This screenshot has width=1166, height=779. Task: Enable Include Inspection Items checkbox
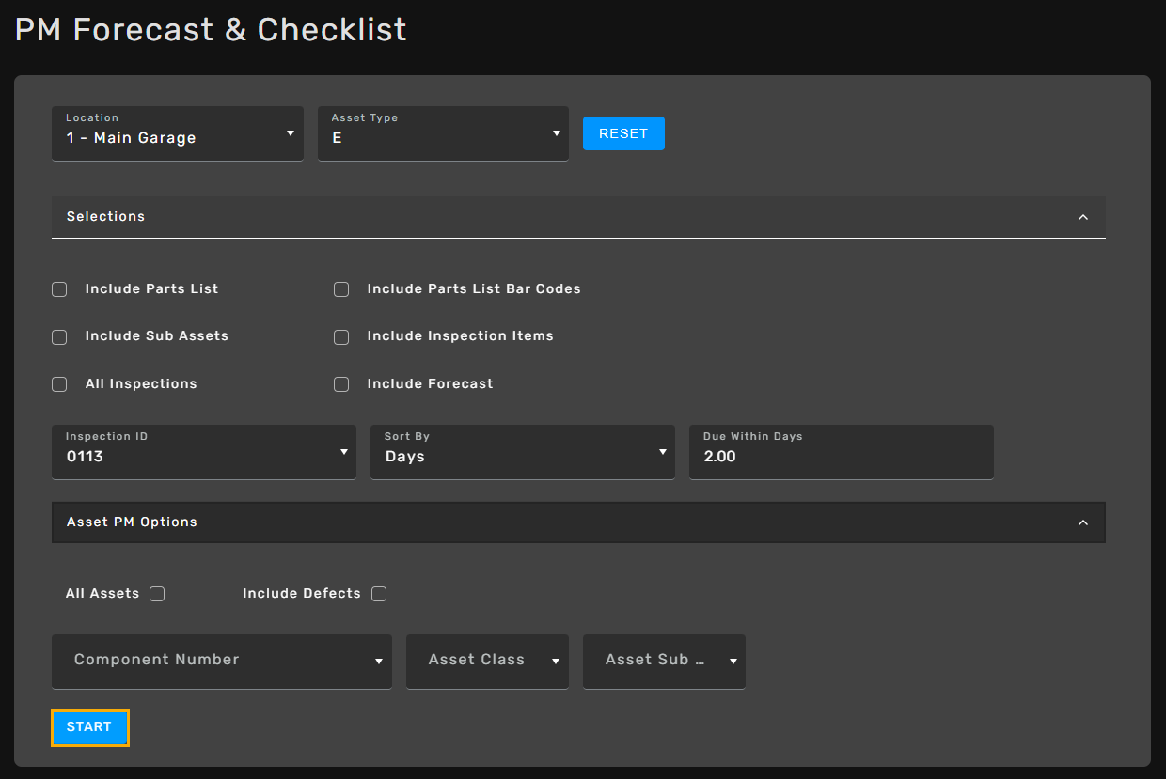coord(341,336)
